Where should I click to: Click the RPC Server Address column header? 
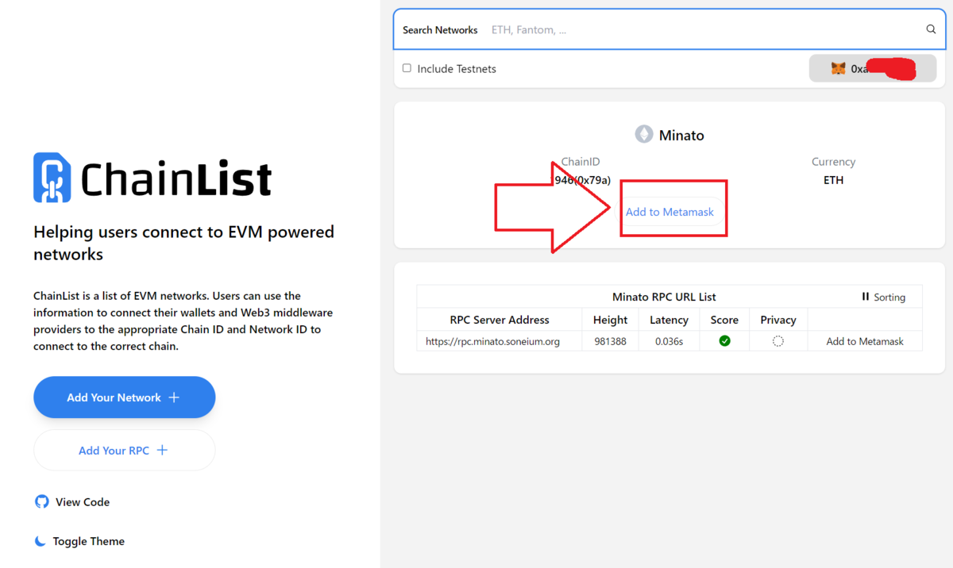point(500,320)
